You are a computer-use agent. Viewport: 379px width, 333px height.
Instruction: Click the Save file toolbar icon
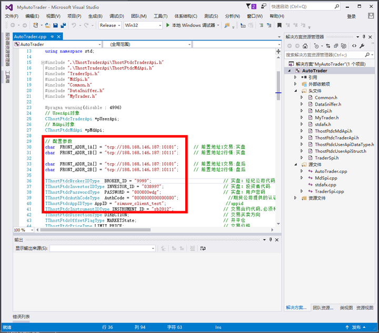click(x=56, y=25)
